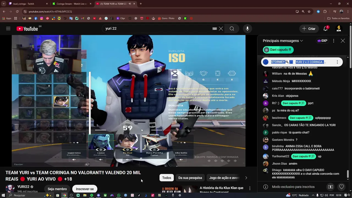The width and height of the screenshot is (352, 198).
Task: Select the Todos filter chip
Action: (167, 178)
